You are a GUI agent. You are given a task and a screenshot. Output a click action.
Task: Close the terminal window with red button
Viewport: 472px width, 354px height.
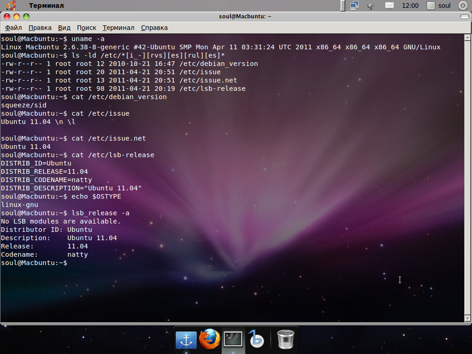(7, 17)
